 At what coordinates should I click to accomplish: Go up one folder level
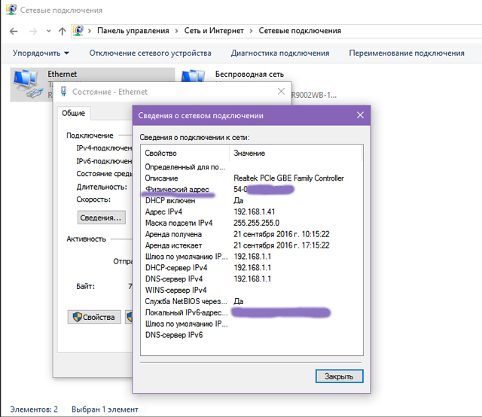(62, 31)
